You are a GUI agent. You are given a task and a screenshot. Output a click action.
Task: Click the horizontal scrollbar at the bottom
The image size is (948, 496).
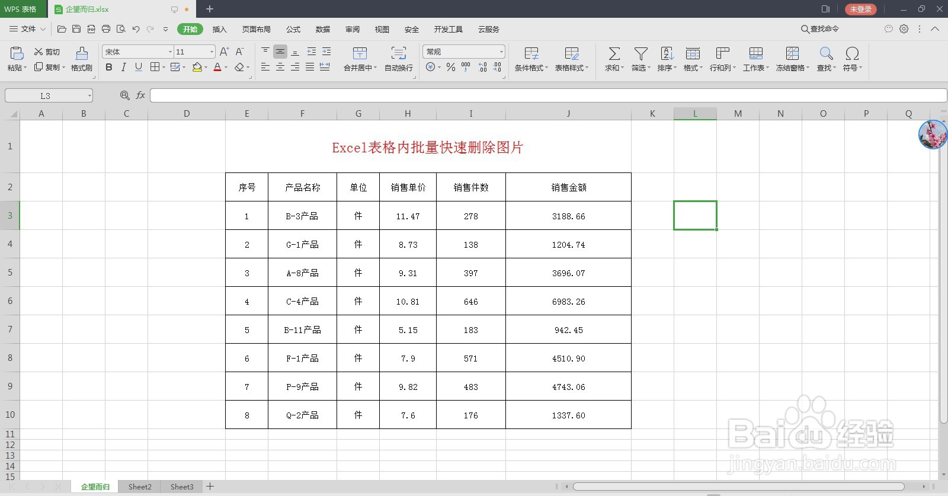point(738,487)
